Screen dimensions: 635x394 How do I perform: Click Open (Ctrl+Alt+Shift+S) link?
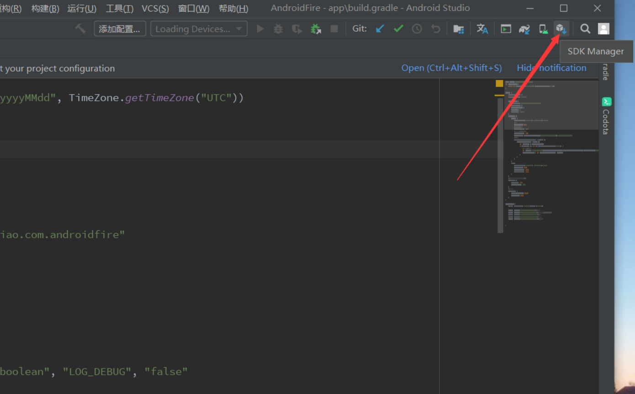click(451, 68)
